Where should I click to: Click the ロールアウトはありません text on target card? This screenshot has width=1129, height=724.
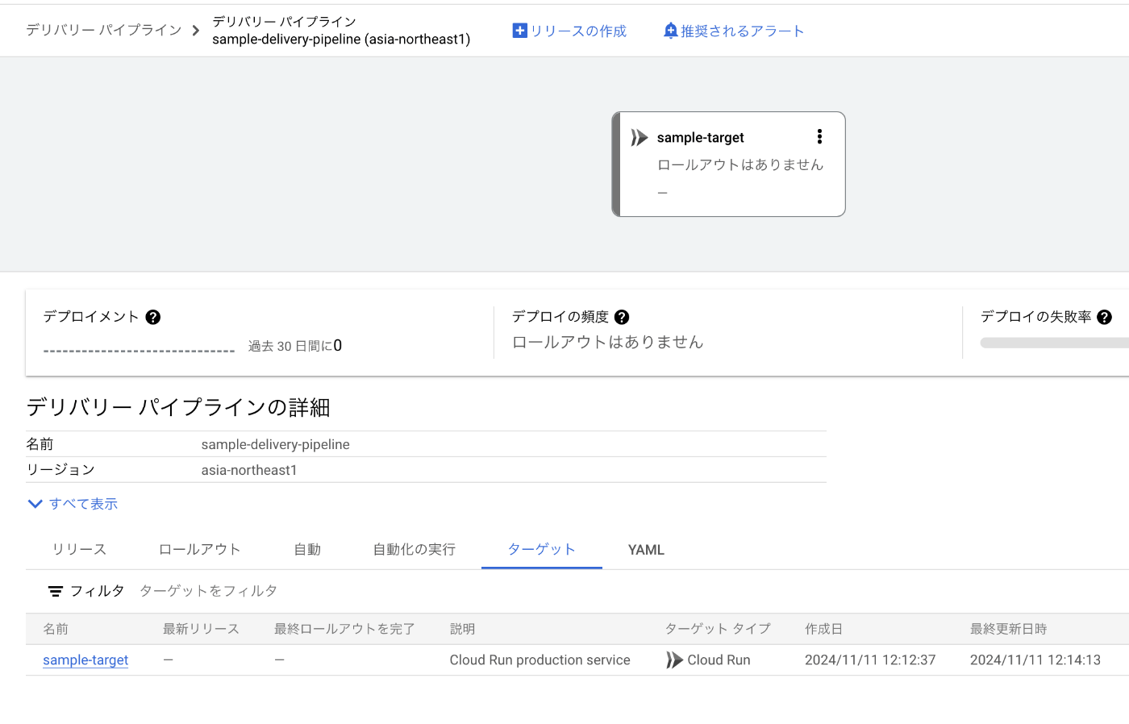click(x=740, y=164)
